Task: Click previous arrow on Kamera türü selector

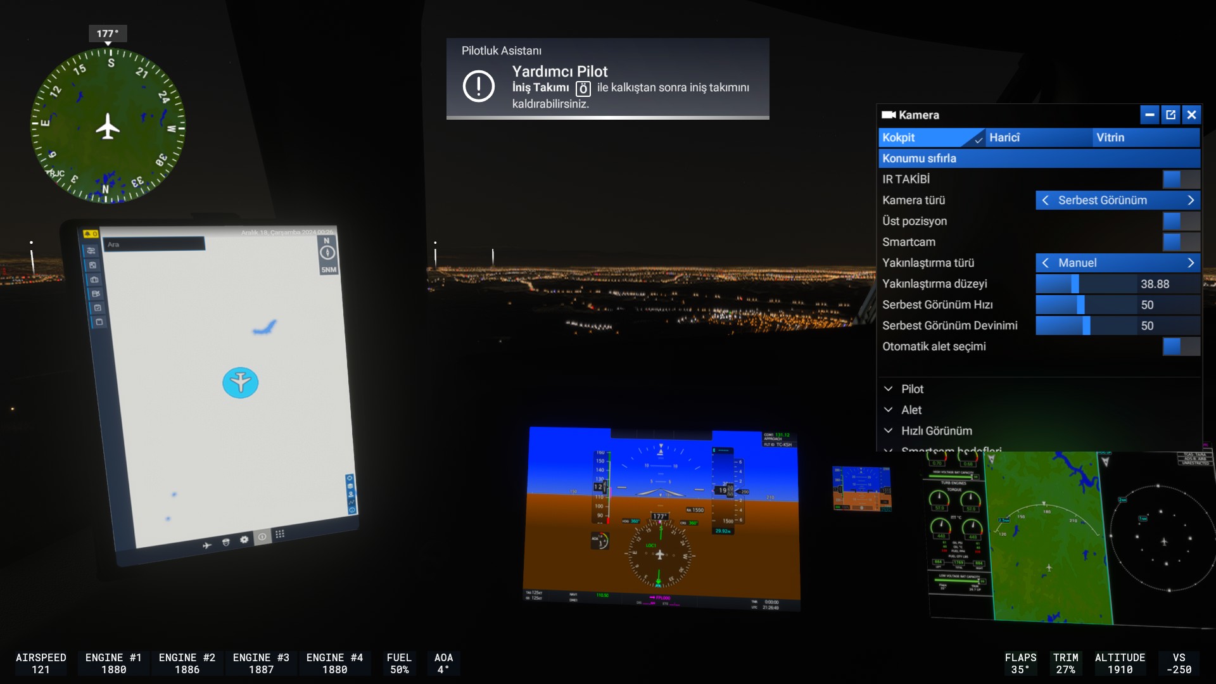Action: [x=1046, y=200]
